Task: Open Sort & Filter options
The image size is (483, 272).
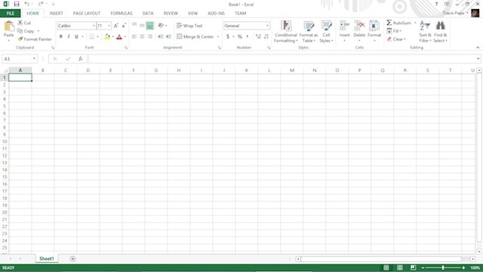Action: tap(425, 32)
